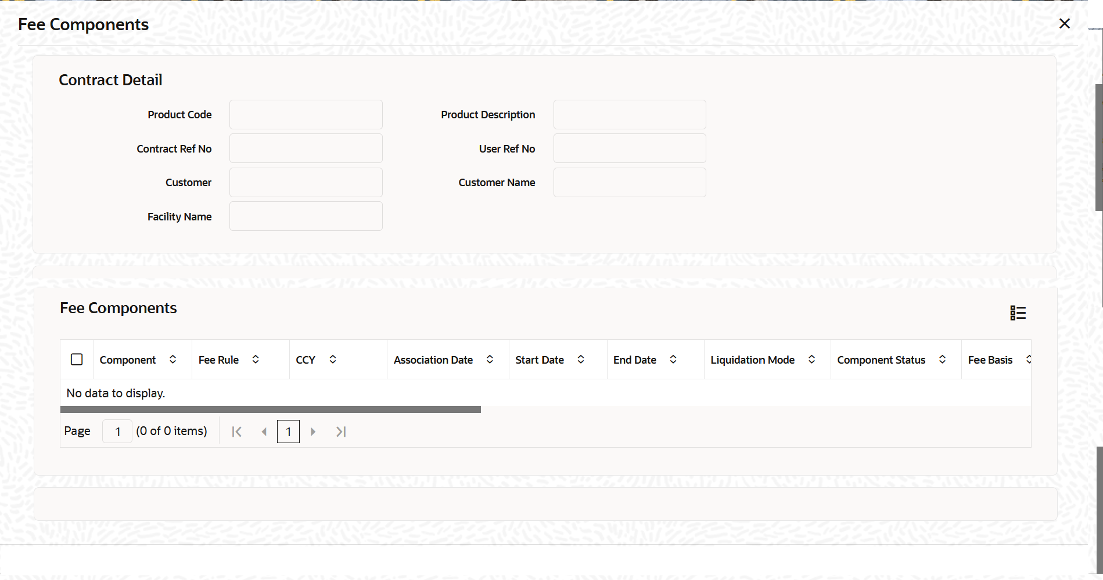Sort by the Liquidation Mode column
This screenshot has width=1103, height=580.
coord(812,360)
